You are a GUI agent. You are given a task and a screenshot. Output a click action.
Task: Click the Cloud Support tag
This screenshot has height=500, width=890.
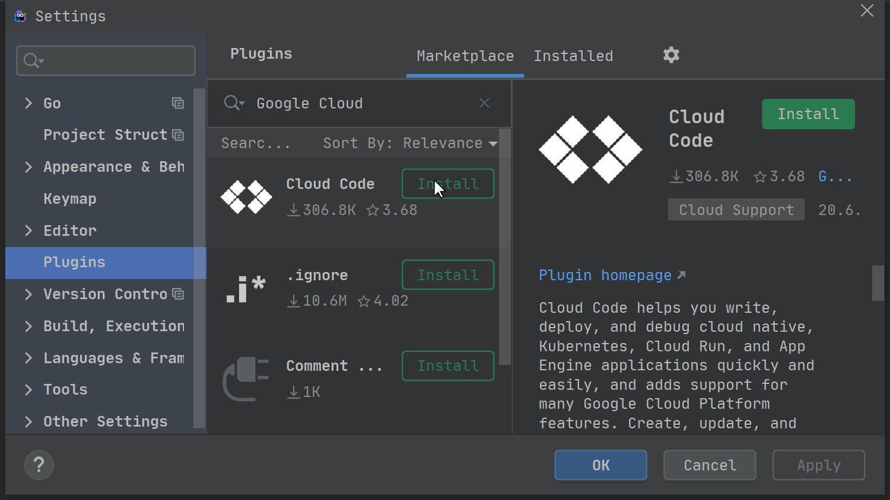pos(736,210)
